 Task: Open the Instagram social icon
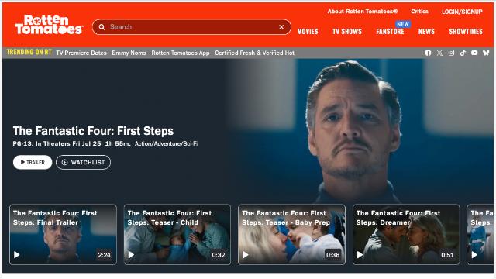[451, 53]
